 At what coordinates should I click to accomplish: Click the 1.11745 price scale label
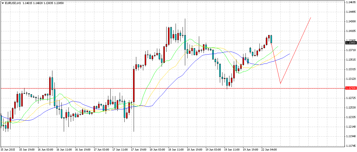coord(351,146)
